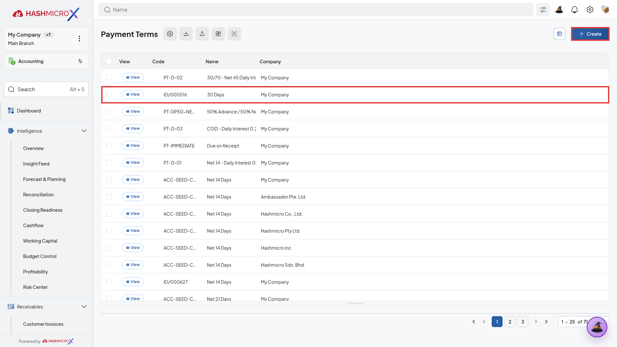
Task: Open the notifications bell
Action: pyautogui.click(x=575, y=10)
